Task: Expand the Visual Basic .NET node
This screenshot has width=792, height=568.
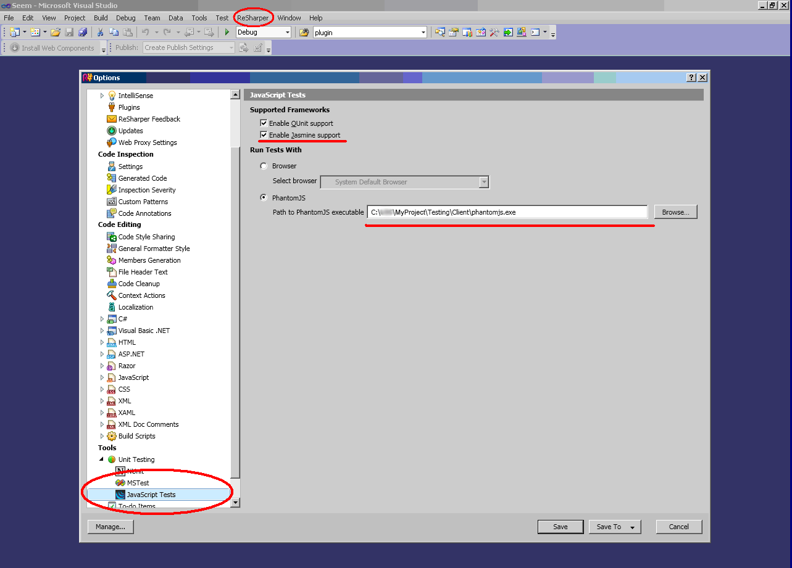Action: pos(102,331)
